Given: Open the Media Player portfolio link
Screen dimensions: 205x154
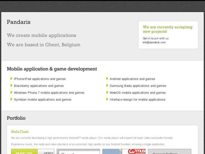Looking at the screenshot, I should 20,131.
